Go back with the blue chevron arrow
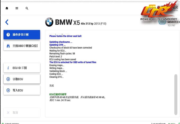Image resolution: width=180 pixels, height=124 pixels. pyautogui.click(x=7, y=22)
